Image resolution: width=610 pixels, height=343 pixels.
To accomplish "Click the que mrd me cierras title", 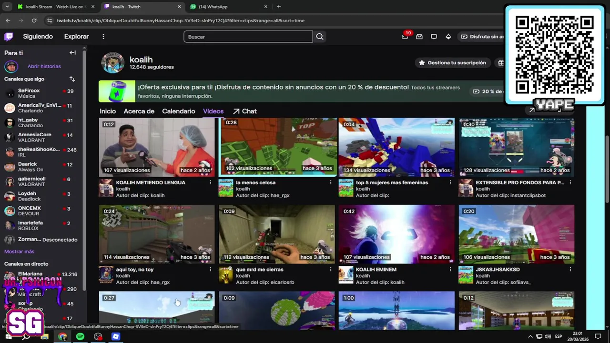I will 260,270.
